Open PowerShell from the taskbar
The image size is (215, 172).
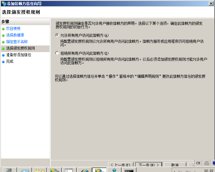[x=25, y=170]
